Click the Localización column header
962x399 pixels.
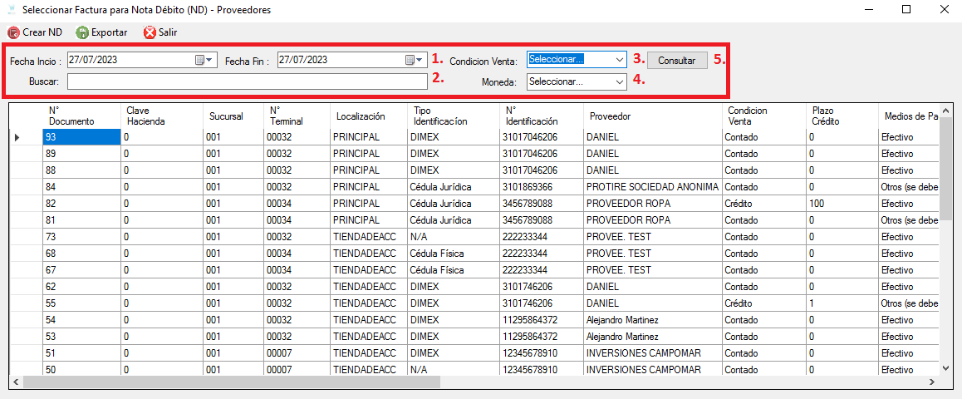click(367, 116)
